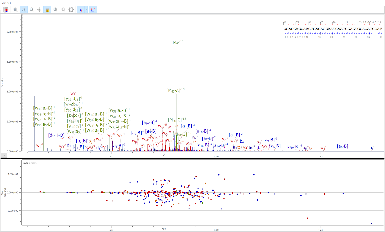Open plot settings gear
Screen dimensions: 385x232
pos(71,10)
